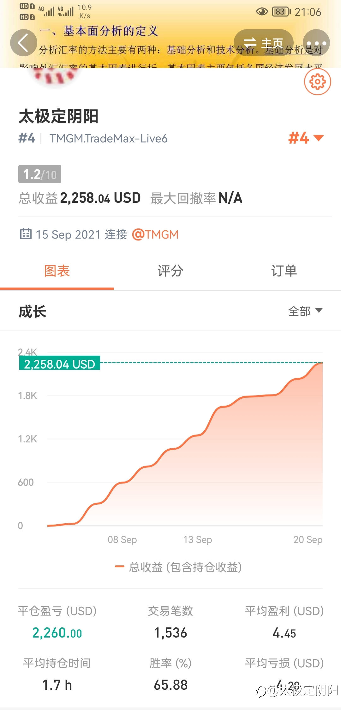Select the 图表 tab
341x710 pixels.
click(57, 271)
